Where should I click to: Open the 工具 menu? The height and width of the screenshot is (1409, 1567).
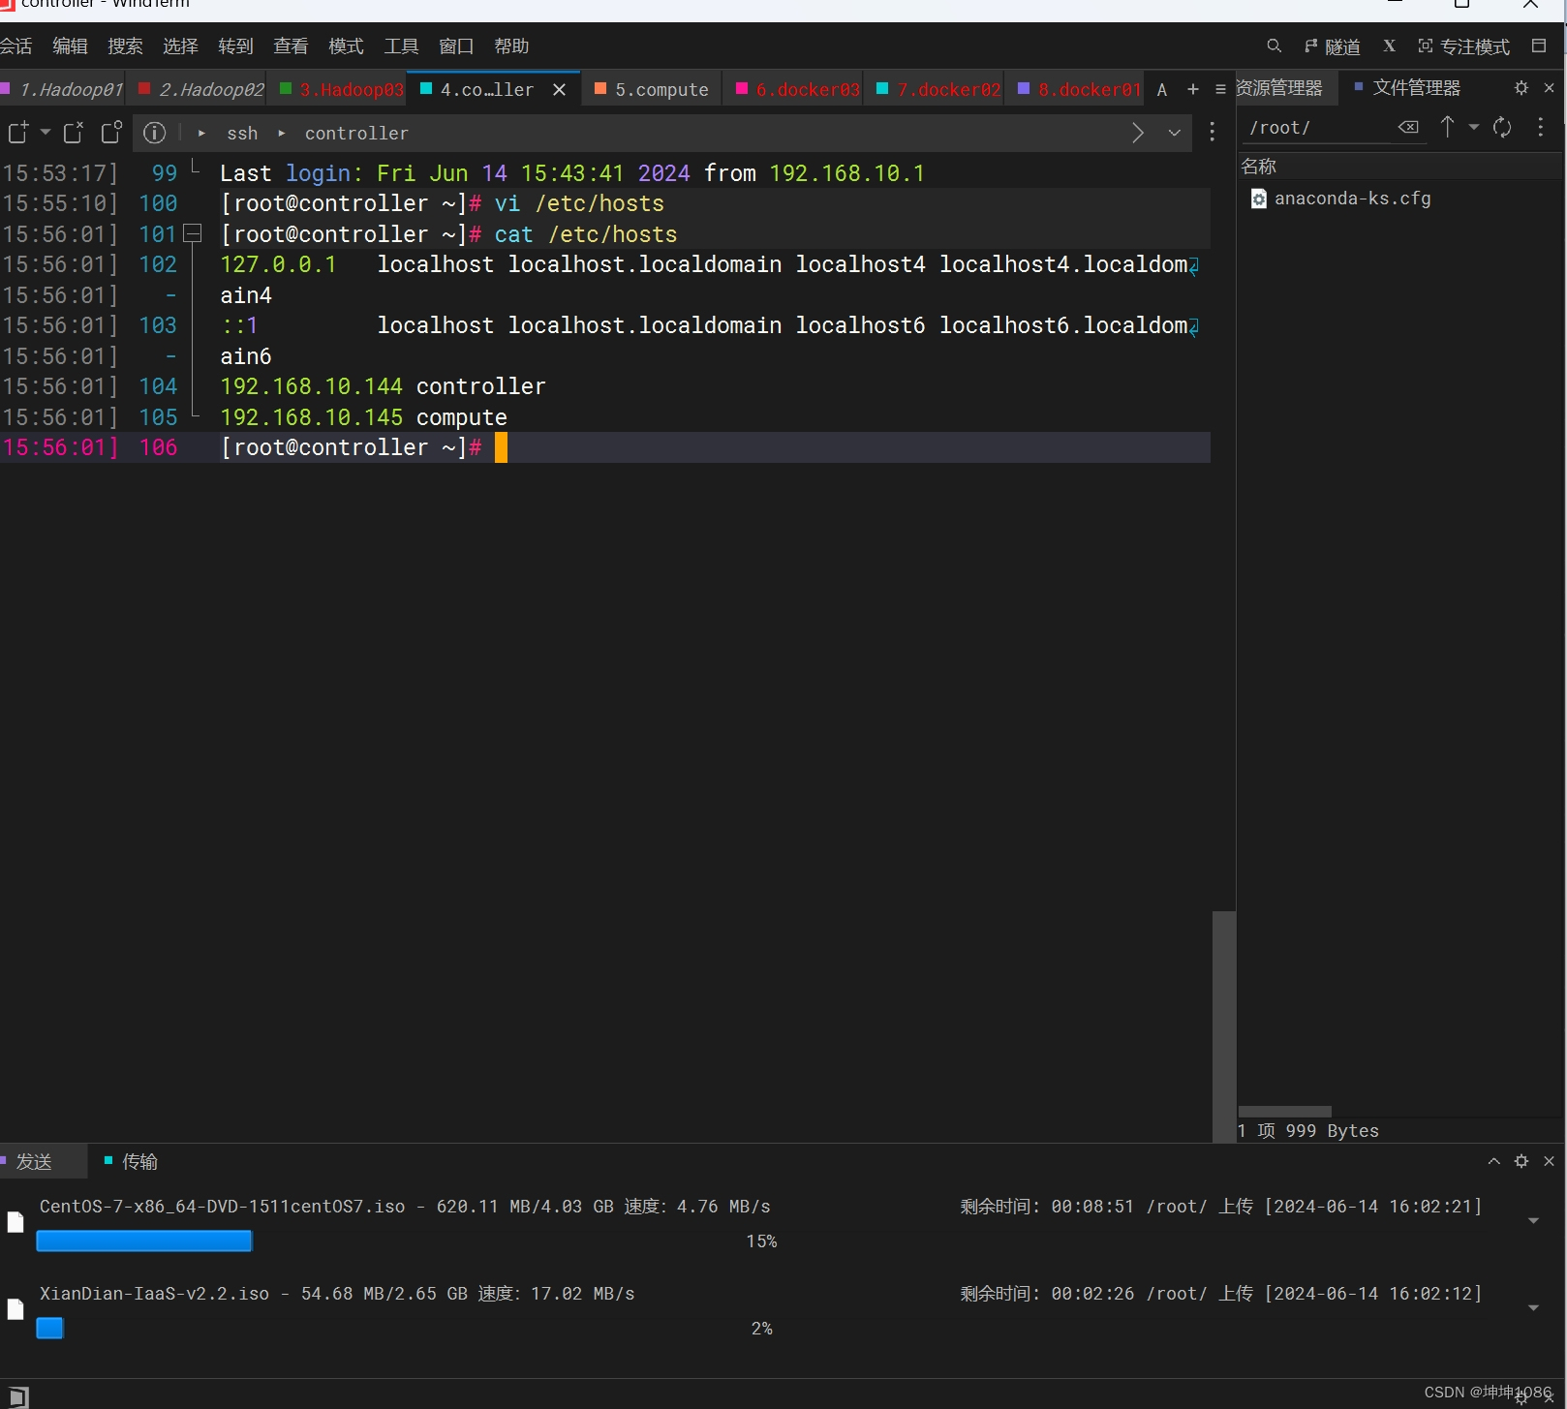pos(401,46)
